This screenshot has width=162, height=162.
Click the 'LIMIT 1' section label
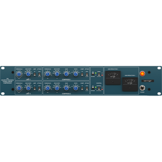pos(28,79)
